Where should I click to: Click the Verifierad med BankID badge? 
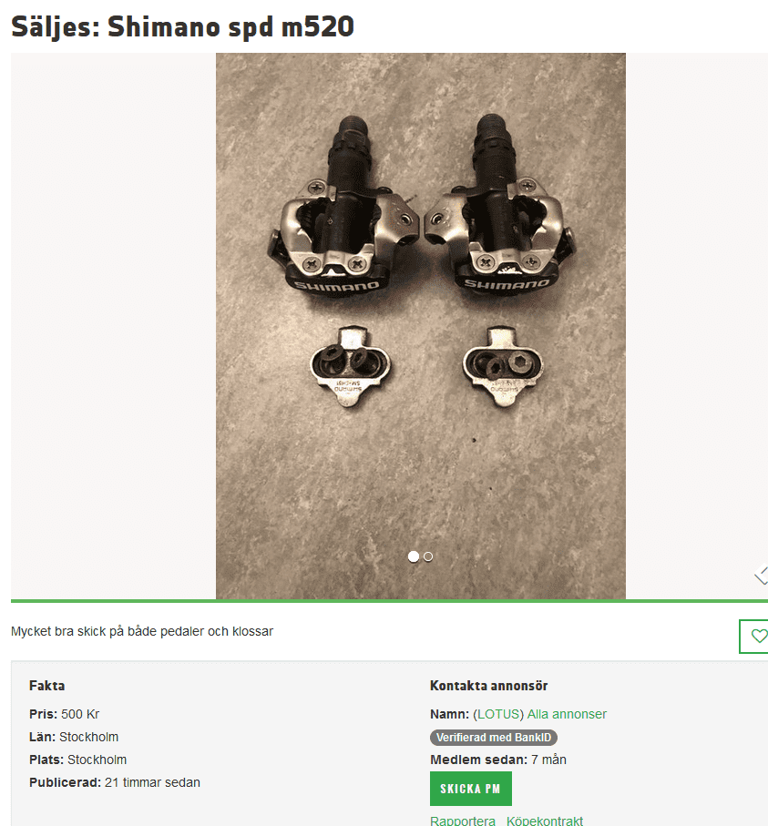[494, 737]
